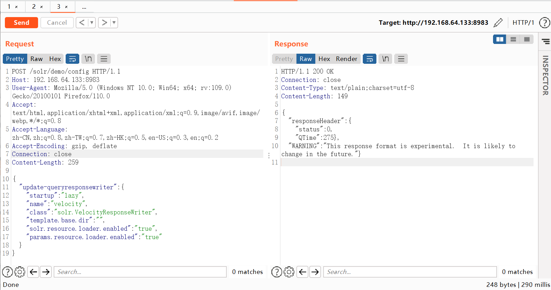551x290 pixels.
Task: Expand the INSPECTOR side label
Action: click(x=545, y=75)
